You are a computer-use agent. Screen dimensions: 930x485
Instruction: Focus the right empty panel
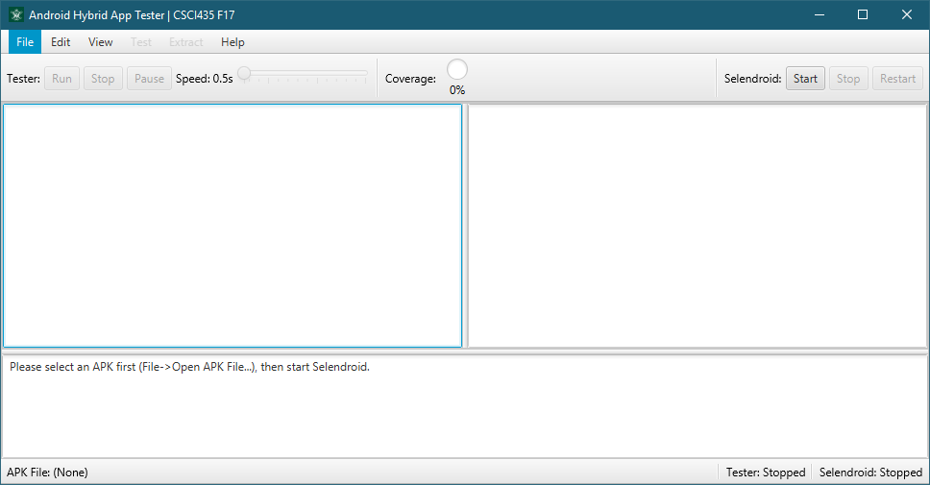(x=697, y=226)
